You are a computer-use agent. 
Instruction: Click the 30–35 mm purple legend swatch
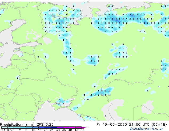tap(60, 128)
